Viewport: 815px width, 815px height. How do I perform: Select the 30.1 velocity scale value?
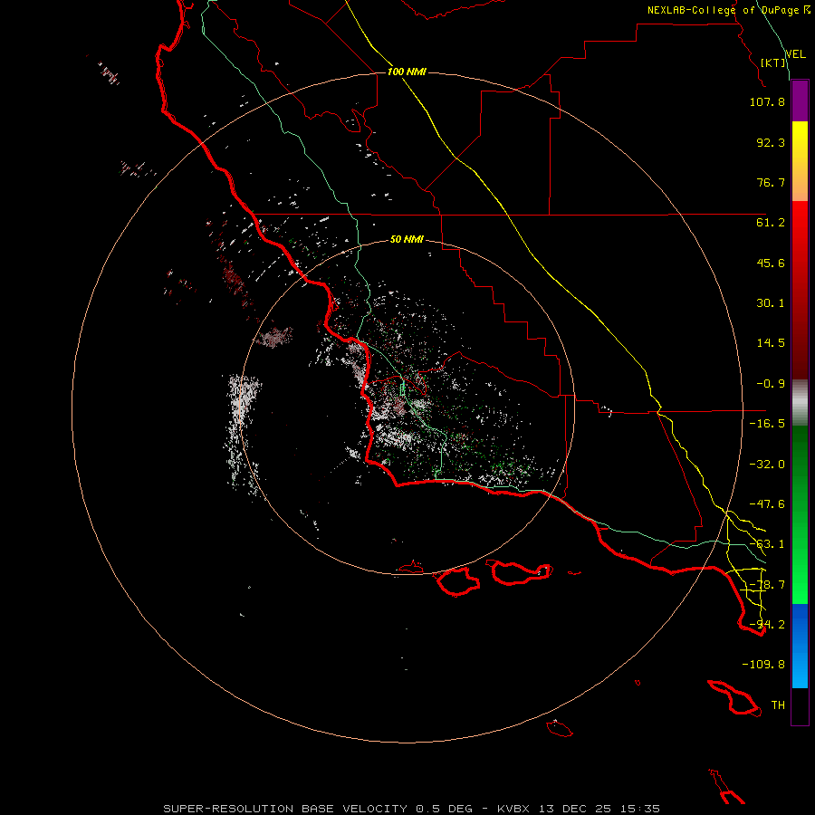tap(771, 303)
